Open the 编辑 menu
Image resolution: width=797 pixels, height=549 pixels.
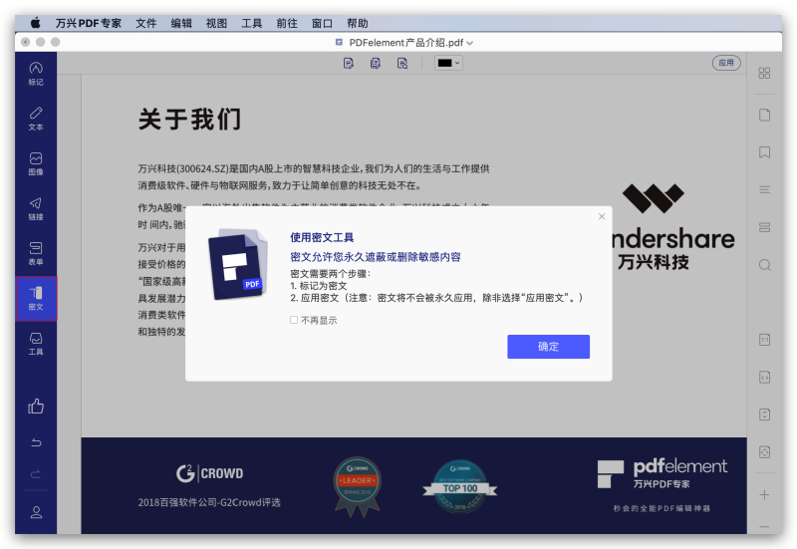pyautogui.click(x=181, y=23)
